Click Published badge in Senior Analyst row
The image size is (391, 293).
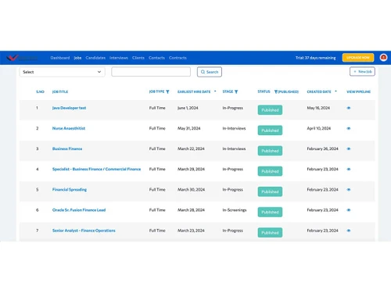pyautogui.click(x=270, y=233)
